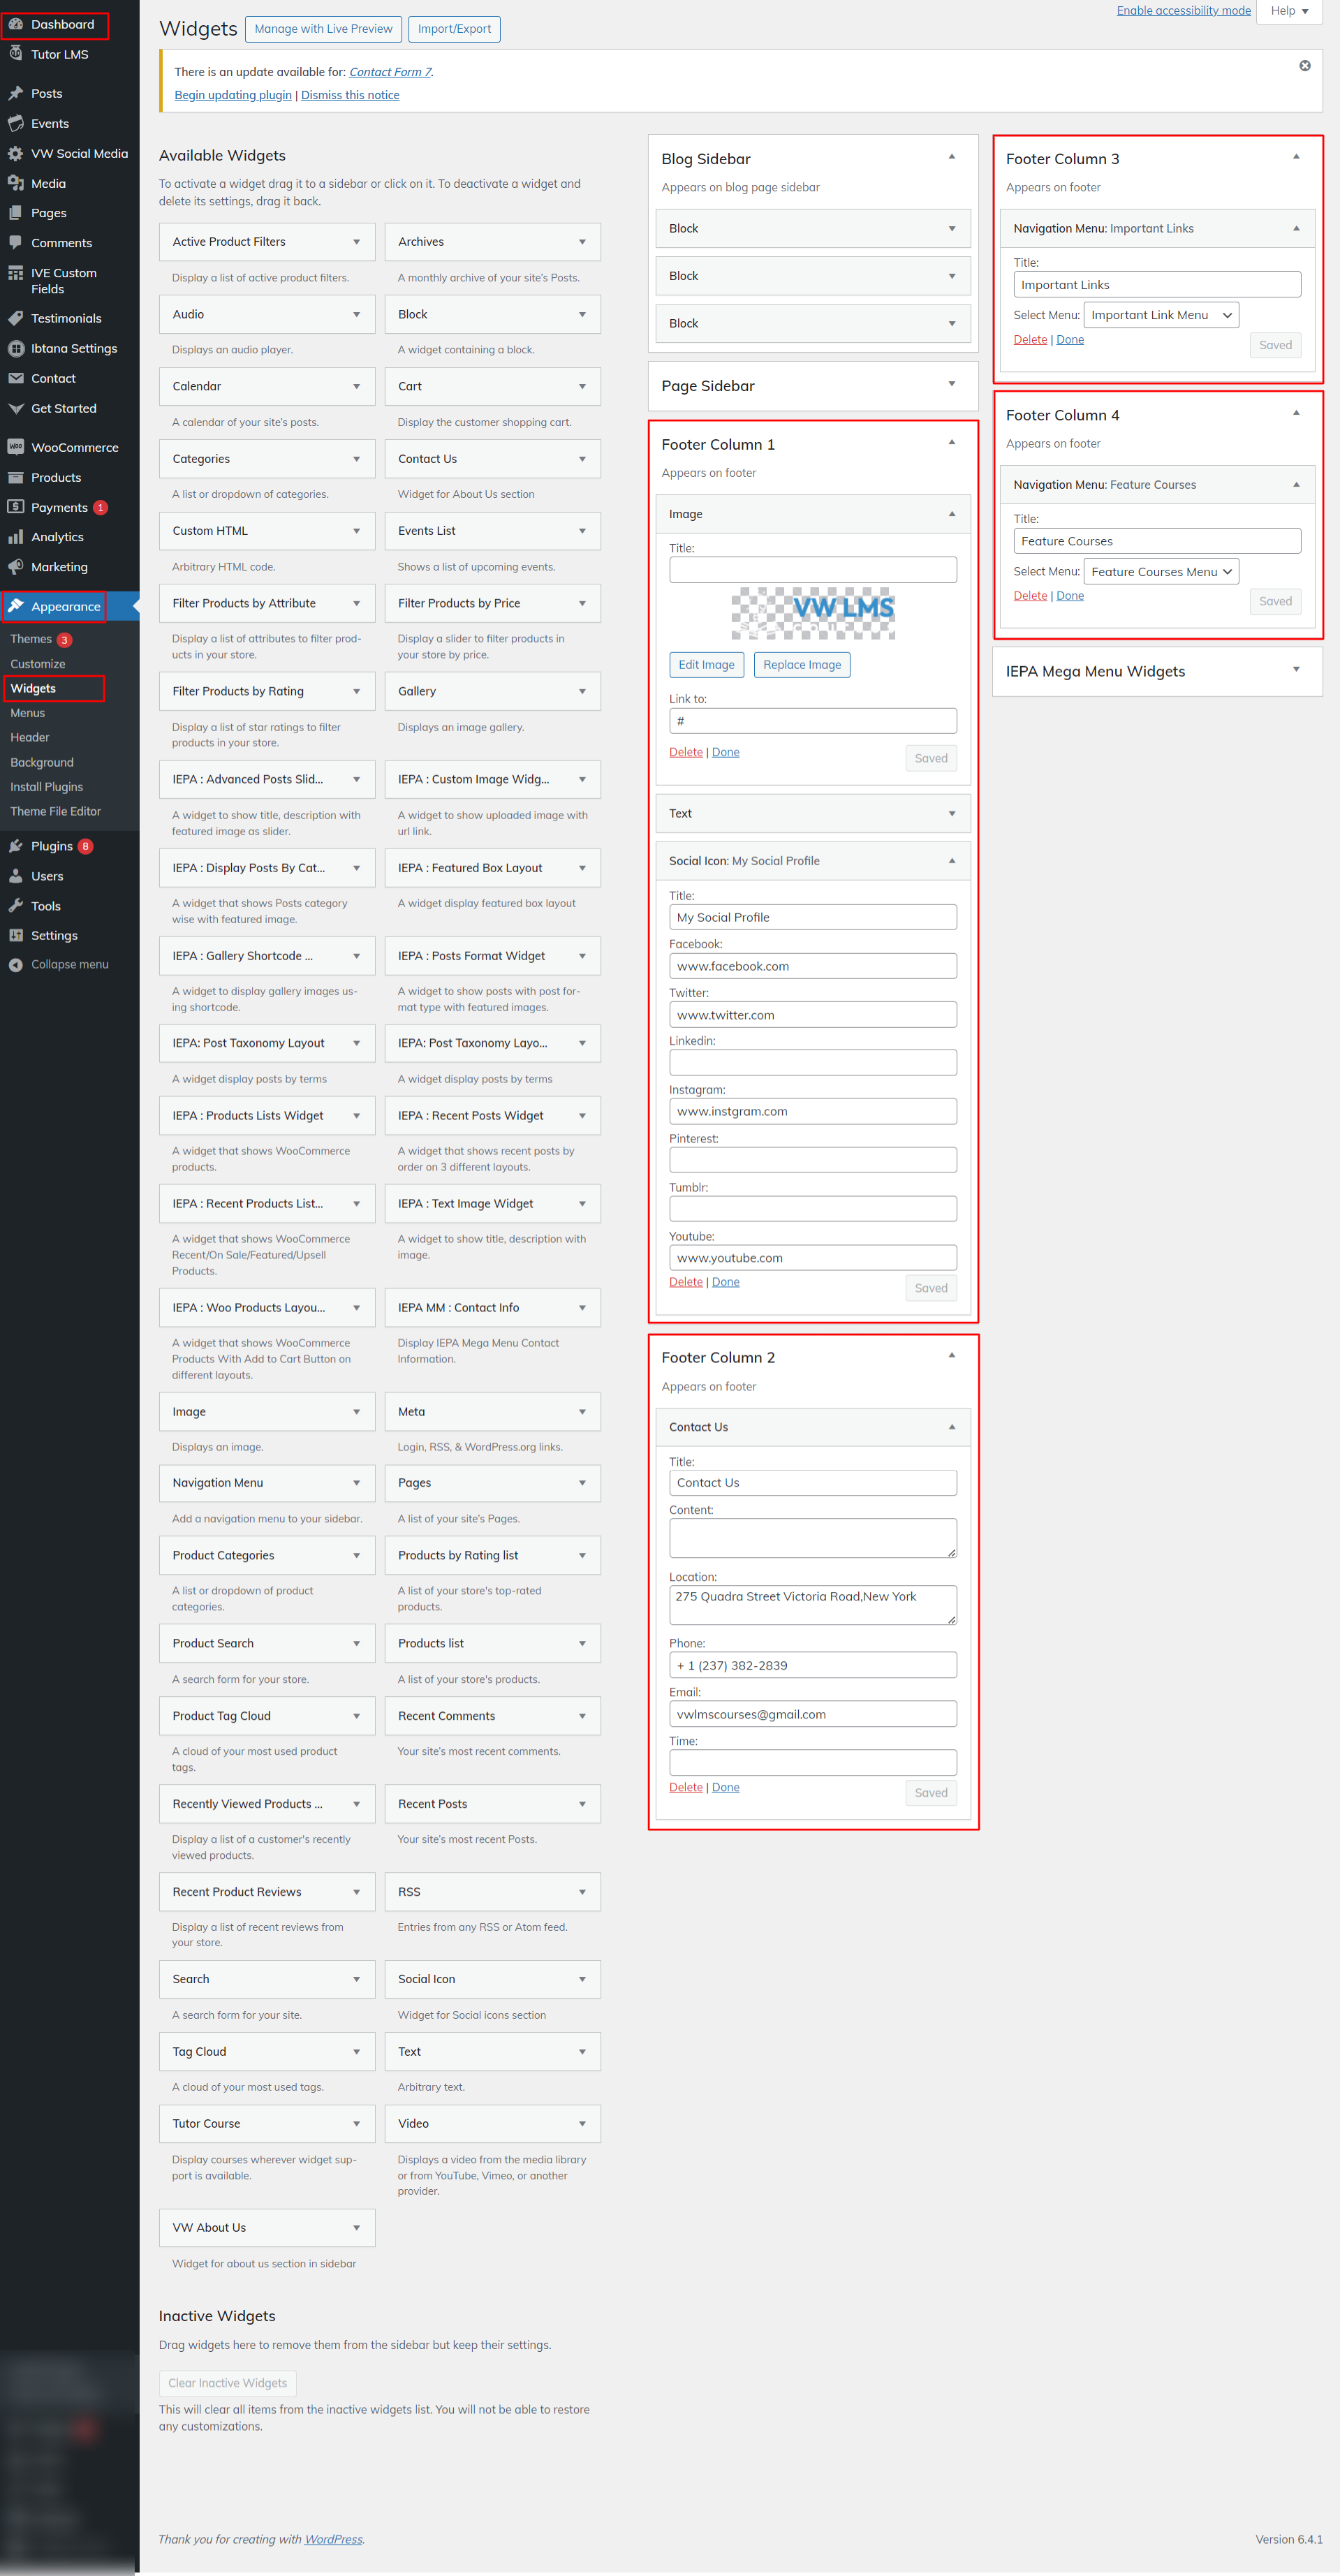This screenshot has width=1340, height=2576.
Task: Open the Important Link Menu dropdown
Action: tap(1160, 315)
